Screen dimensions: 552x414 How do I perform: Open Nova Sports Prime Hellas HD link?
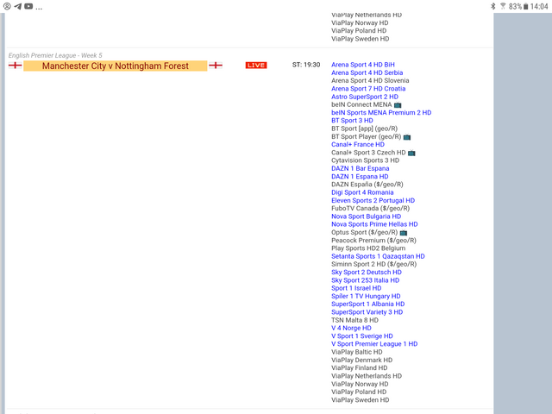point(374,224)
